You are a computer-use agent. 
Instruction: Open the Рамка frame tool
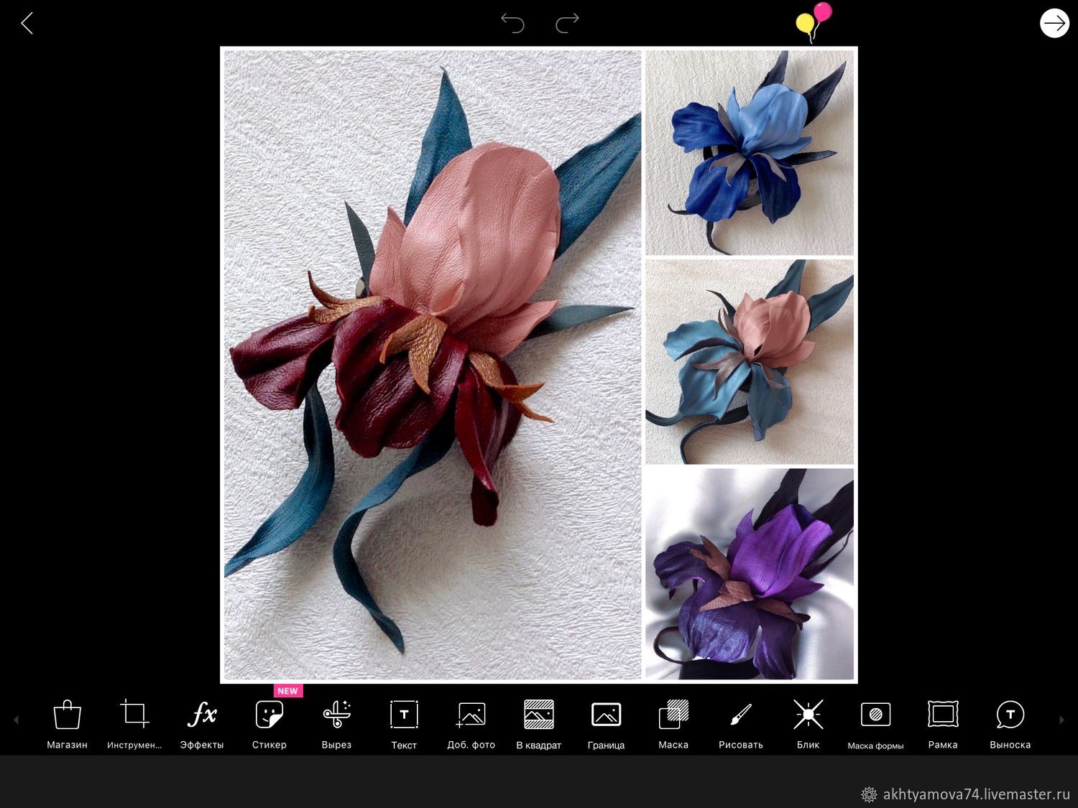click(x=943, y=724)
